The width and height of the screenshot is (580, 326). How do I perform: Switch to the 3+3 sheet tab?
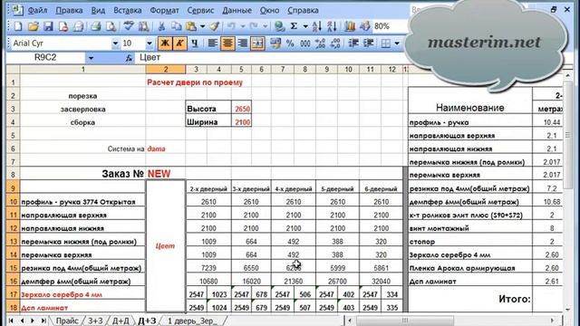click(95, 321)
